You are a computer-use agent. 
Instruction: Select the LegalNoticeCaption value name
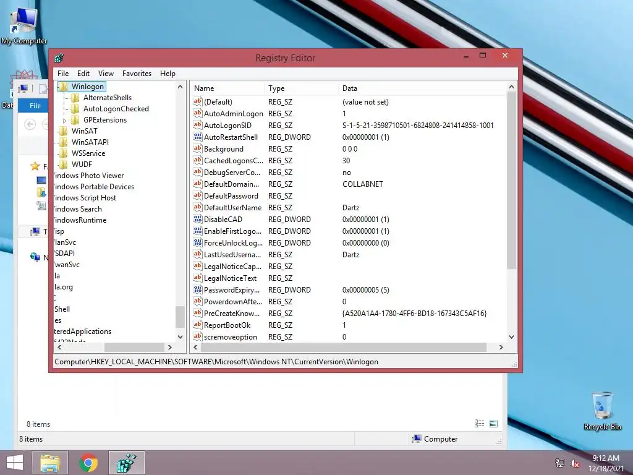[x=232, y=267]
